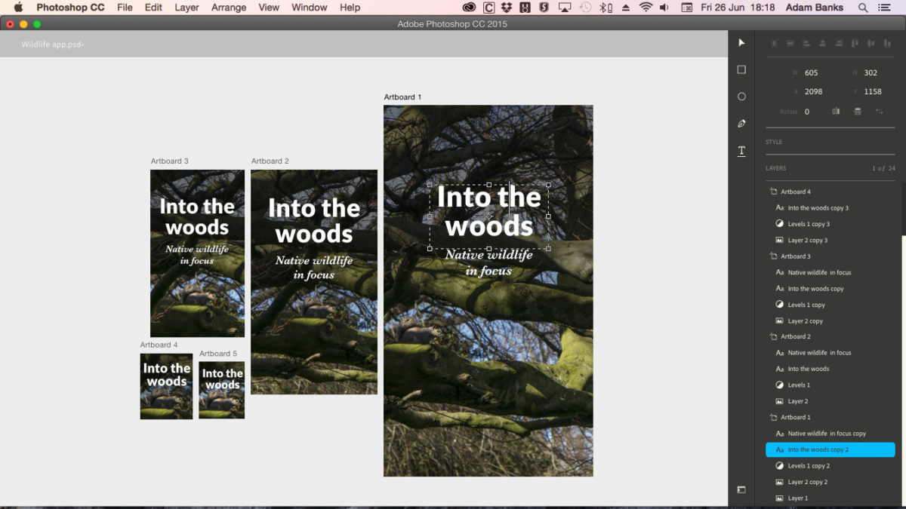Select the Ellipse tool

(x=741, y=96)
